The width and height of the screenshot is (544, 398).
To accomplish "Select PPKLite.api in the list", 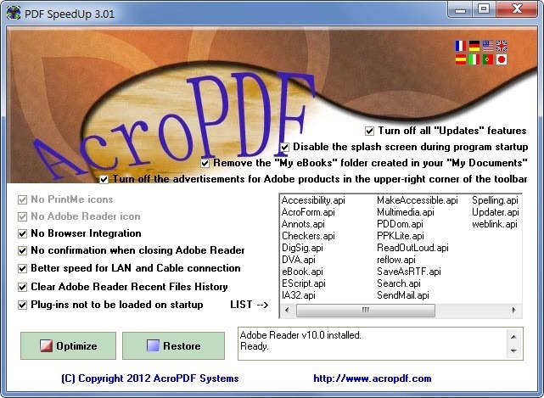I will [x=401, y=236].
